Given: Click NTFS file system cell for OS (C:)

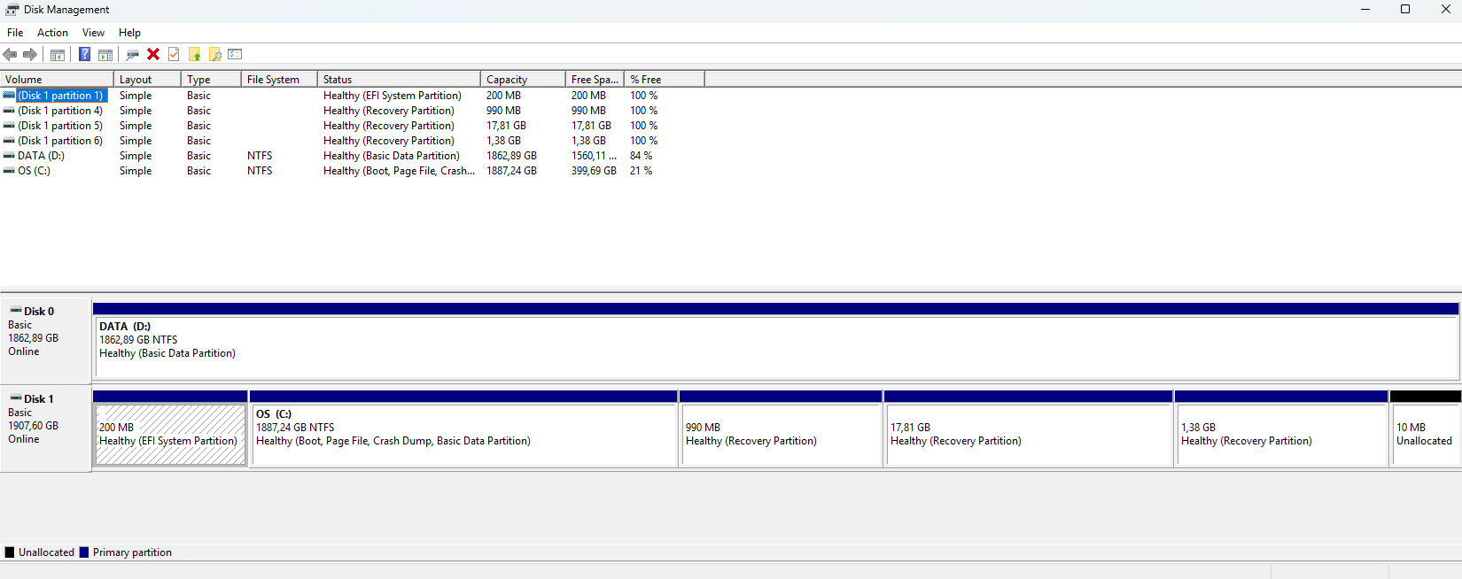Looking at the screenshot, I should (x=260, y=171).
